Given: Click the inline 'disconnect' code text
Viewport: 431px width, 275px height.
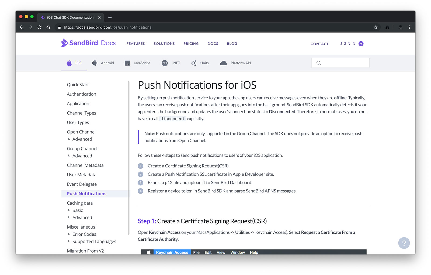Looking at the screenshot, I should 172,119.
